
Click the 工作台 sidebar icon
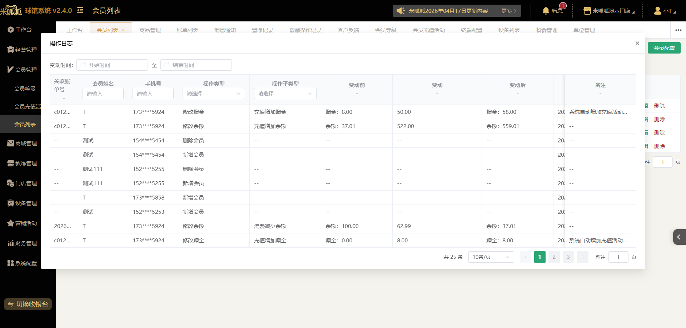pos(10,30)
